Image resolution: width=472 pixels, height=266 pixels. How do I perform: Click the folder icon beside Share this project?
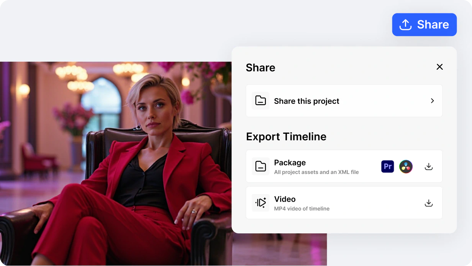click(x=261, y=101)
